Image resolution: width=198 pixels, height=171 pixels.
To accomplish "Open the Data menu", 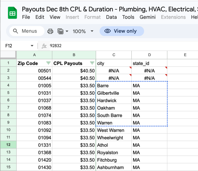I will pyautogui.click(x=111, y=17).
